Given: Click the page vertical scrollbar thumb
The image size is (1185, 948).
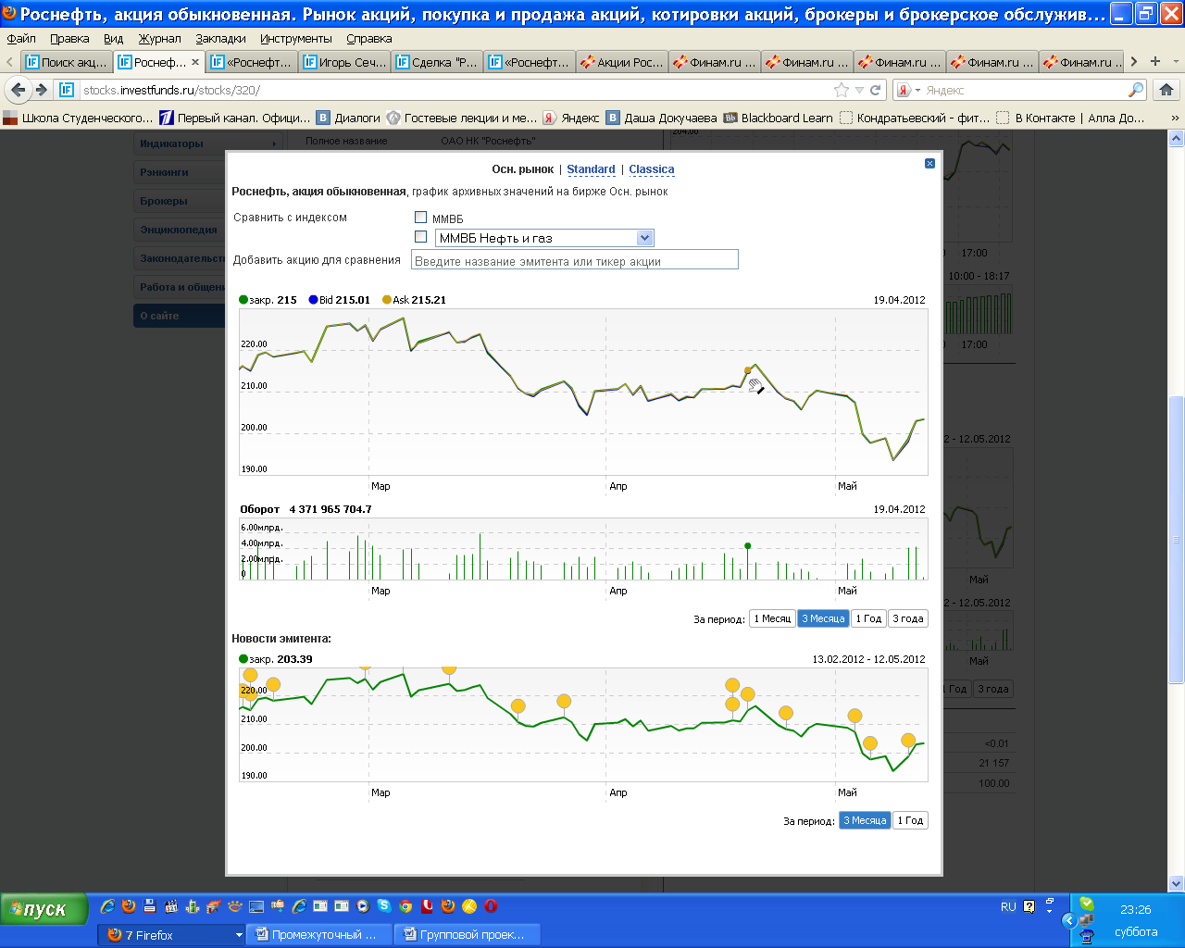Looking at the screenshot, I should (x=1176, y=540).
